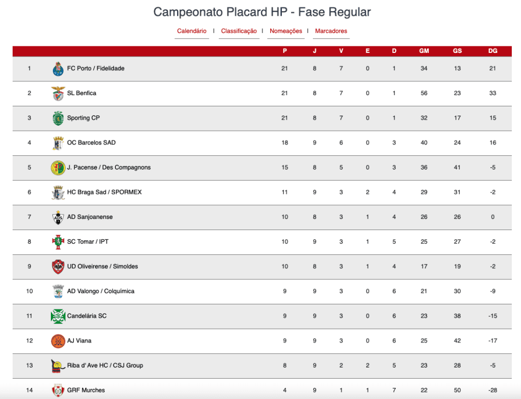
Task: Open the HC Braga Sad / SPORMEX team link
Action: point(104,192)
